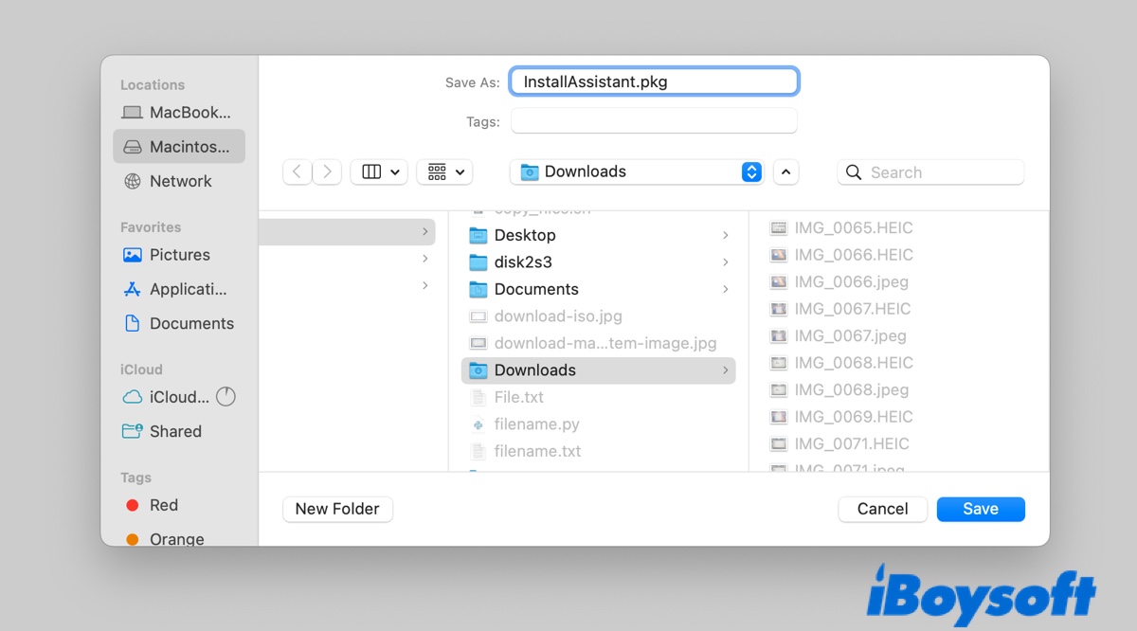Open Downloads location popup menu
The width and height of the screenshot is (1137, 631).
tap(637, 171)
